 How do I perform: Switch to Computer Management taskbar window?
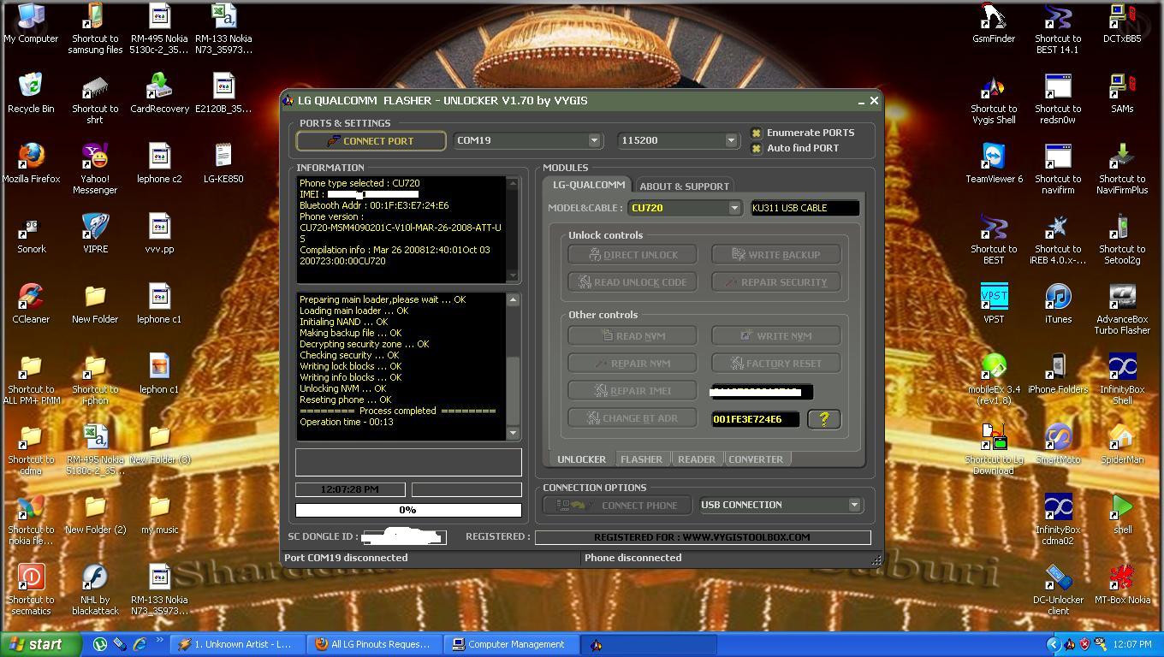tap(510, 644)
